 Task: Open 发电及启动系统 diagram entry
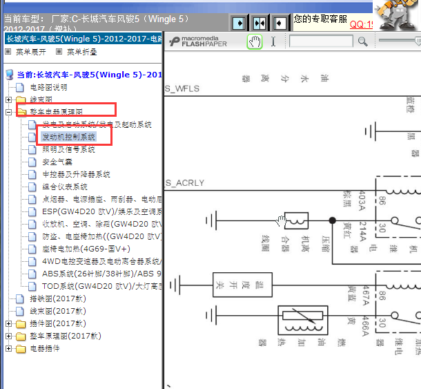click(97, 124)
